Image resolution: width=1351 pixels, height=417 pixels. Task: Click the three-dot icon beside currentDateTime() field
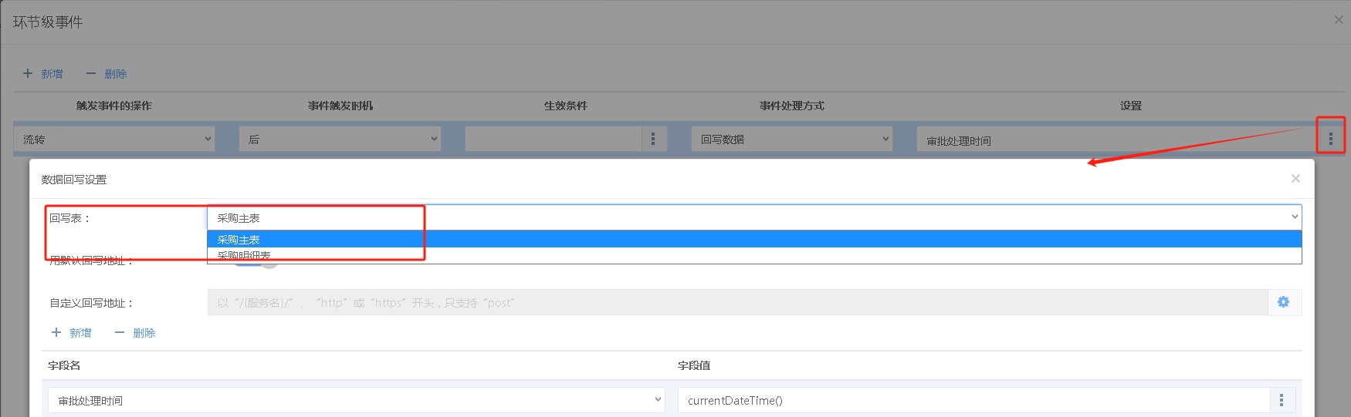[x=1282, y=400]
